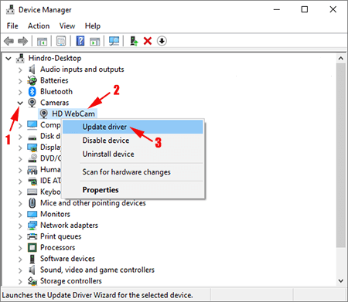The width and height of the screenshot is (348, 302).
Task: Click the Disk drives category icon
Action: [32, 137]
